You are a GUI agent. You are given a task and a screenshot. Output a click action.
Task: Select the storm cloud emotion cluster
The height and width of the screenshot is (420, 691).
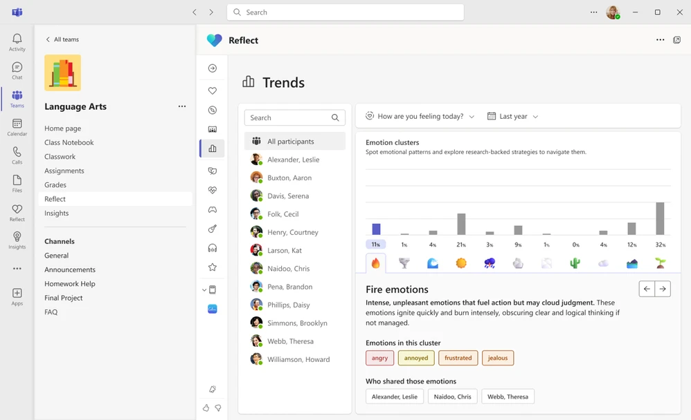pos(488,262)
